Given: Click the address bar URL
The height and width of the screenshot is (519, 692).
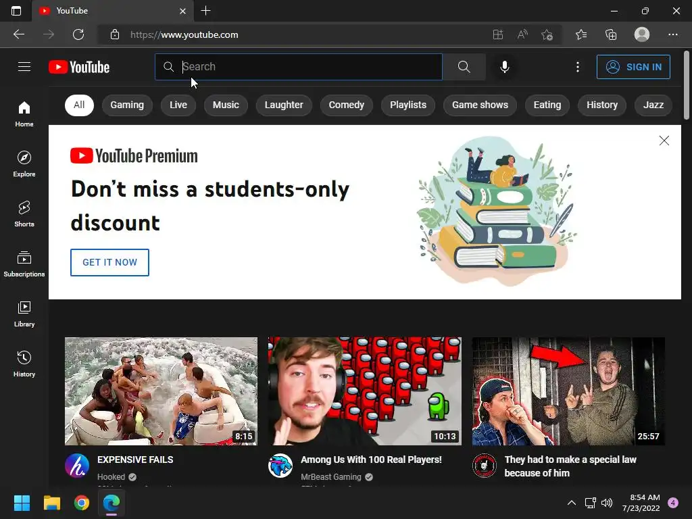Looking at the screenshot, I should pos(184,34).
